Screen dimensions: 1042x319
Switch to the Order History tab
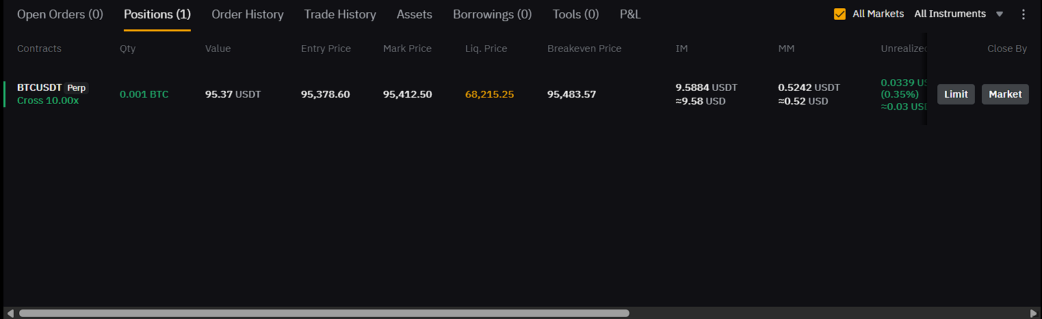click(x=248, y=14)
